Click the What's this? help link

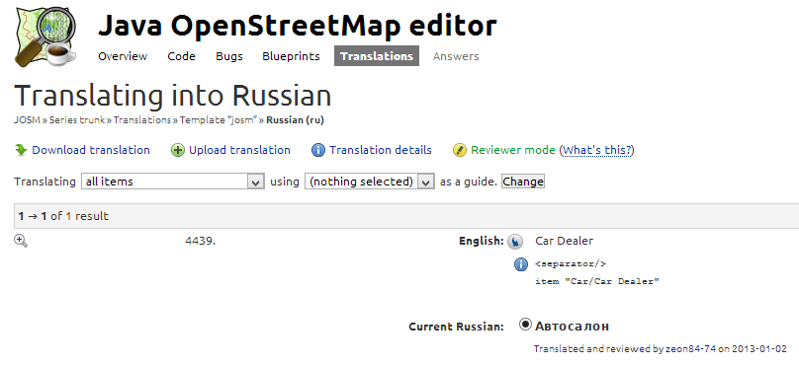point(596,150)
